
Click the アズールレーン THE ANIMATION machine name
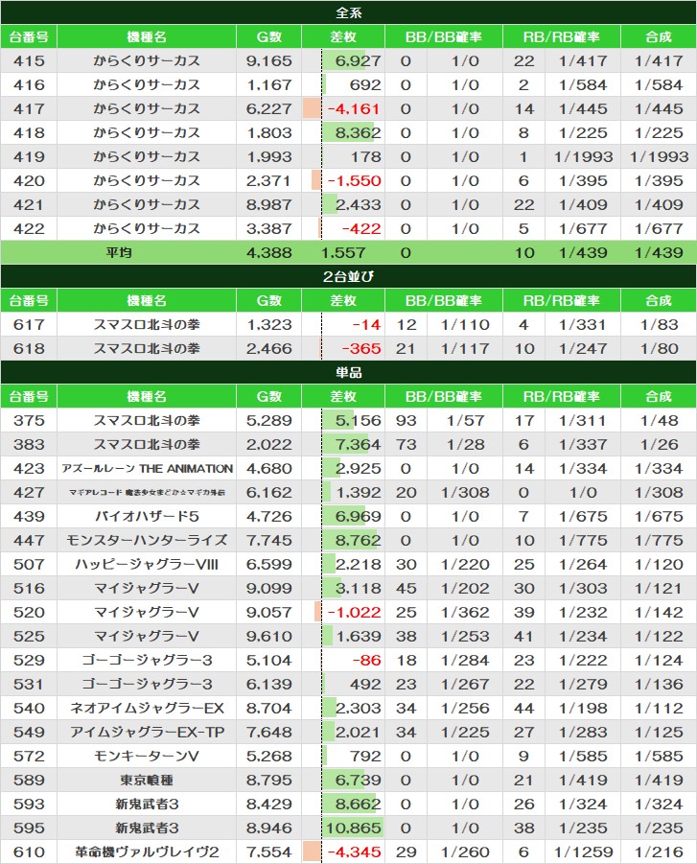[x=147, y=468]
